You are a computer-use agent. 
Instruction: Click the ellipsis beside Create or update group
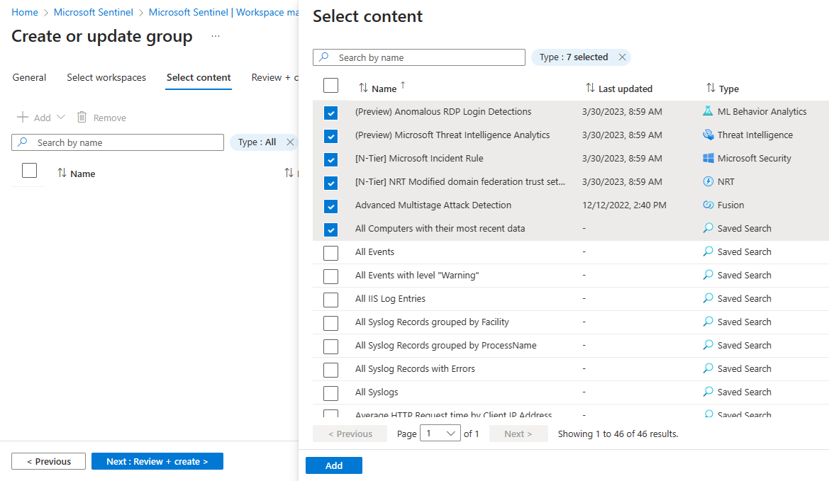pos(216,36)
